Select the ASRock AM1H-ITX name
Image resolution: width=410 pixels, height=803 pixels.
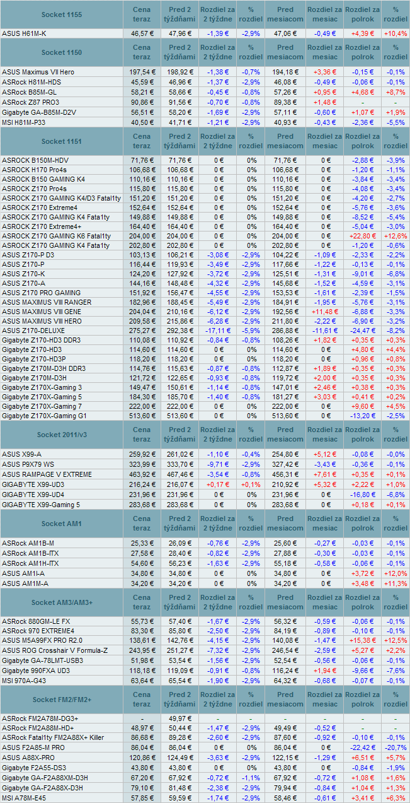pyautogui.click(x=31, y=563)
